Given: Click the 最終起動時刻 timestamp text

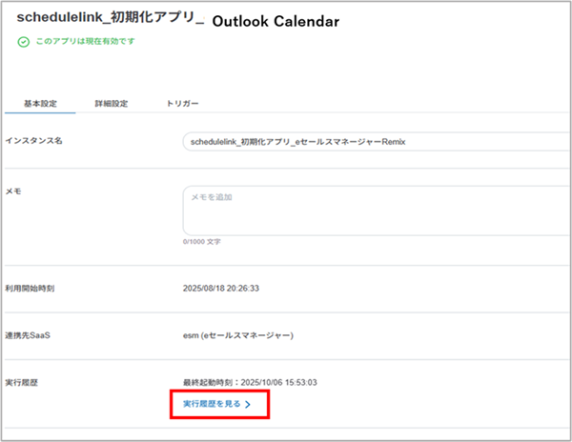Looking at the screenshot, I should pyautogui.click(x=252, y=381).
